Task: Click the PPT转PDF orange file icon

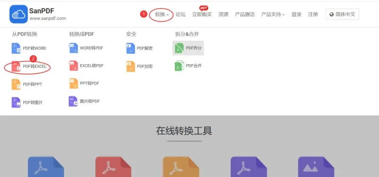Action: pyautogui.click(x=73, y=84)
